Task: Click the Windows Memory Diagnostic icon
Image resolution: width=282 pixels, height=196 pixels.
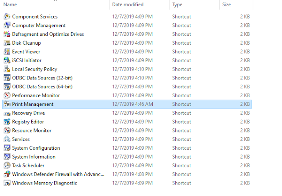Action: point(7,183)
